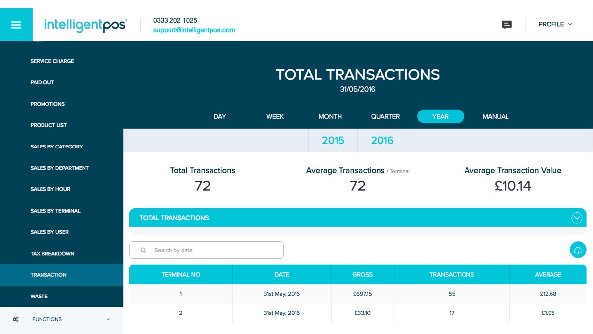
Task: Switch to the Day view tab
Action: 220,116
